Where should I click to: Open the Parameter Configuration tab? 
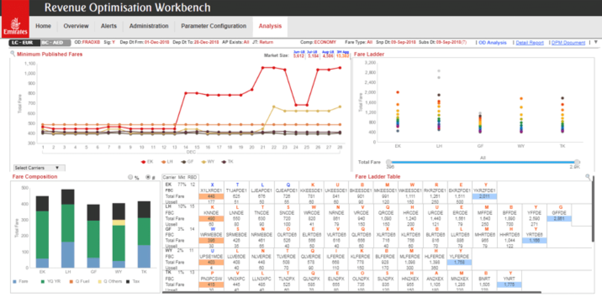(213, 26)
